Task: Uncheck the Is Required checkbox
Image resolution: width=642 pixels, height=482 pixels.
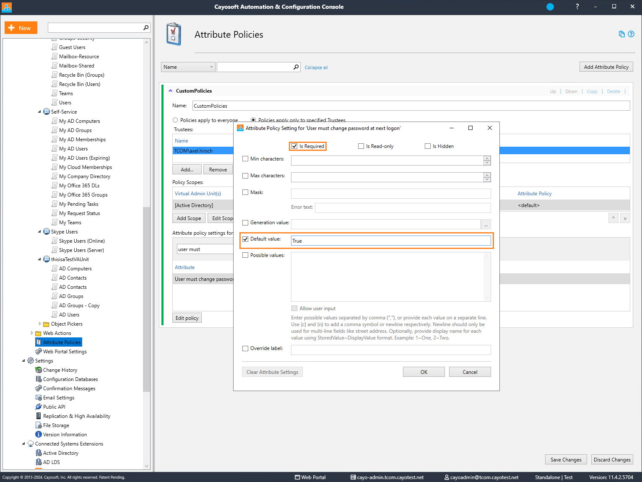Action: (x=294, y=146)
